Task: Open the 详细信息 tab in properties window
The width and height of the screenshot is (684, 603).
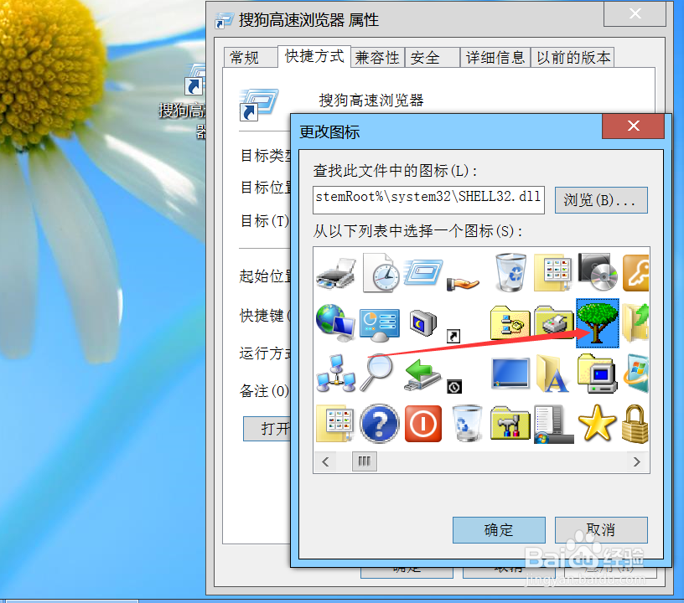Action: (495, 57)
